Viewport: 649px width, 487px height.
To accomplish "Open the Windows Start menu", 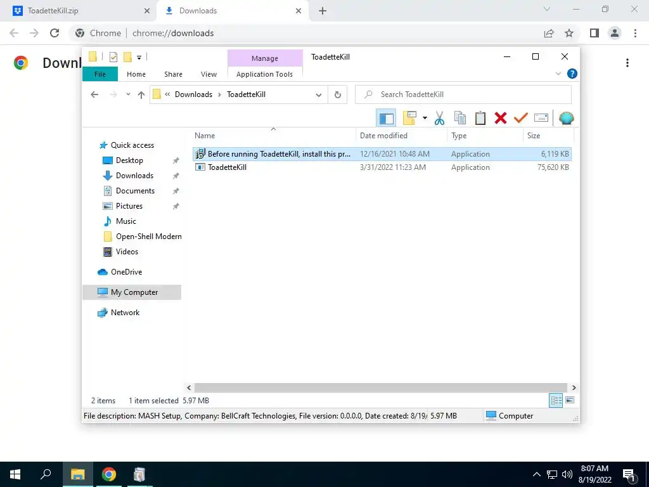I will click(x=15, y=474).
